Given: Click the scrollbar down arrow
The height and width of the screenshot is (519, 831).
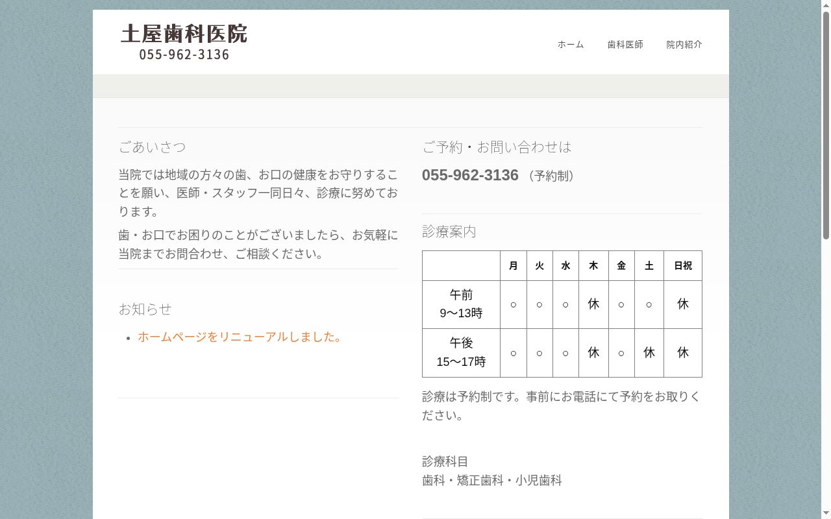Looking at the screenshot, I should [826, 514].
